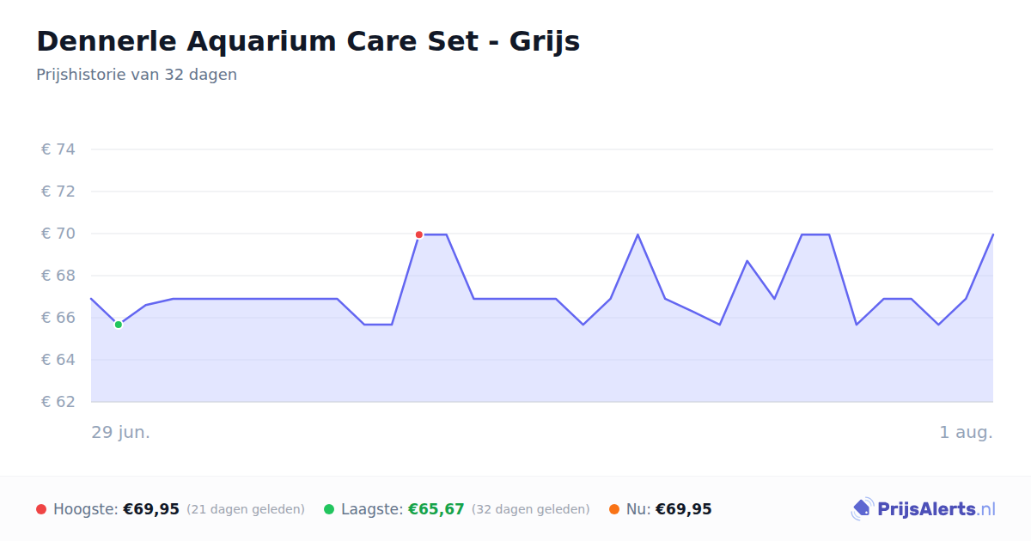Click the 21 dagen geleden text

pos(246,509)
